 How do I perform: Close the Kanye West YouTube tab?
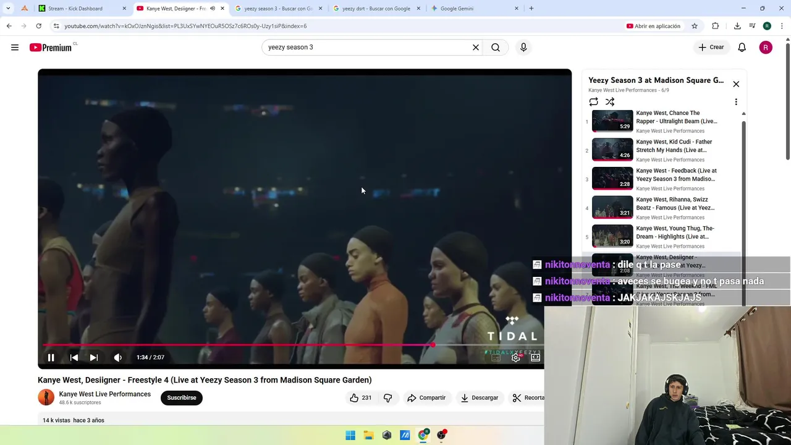222,9
